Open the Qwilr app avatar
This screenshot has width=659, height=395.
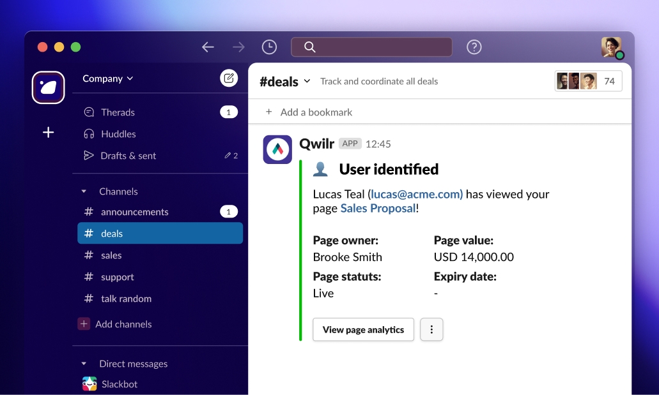[277, 149]
